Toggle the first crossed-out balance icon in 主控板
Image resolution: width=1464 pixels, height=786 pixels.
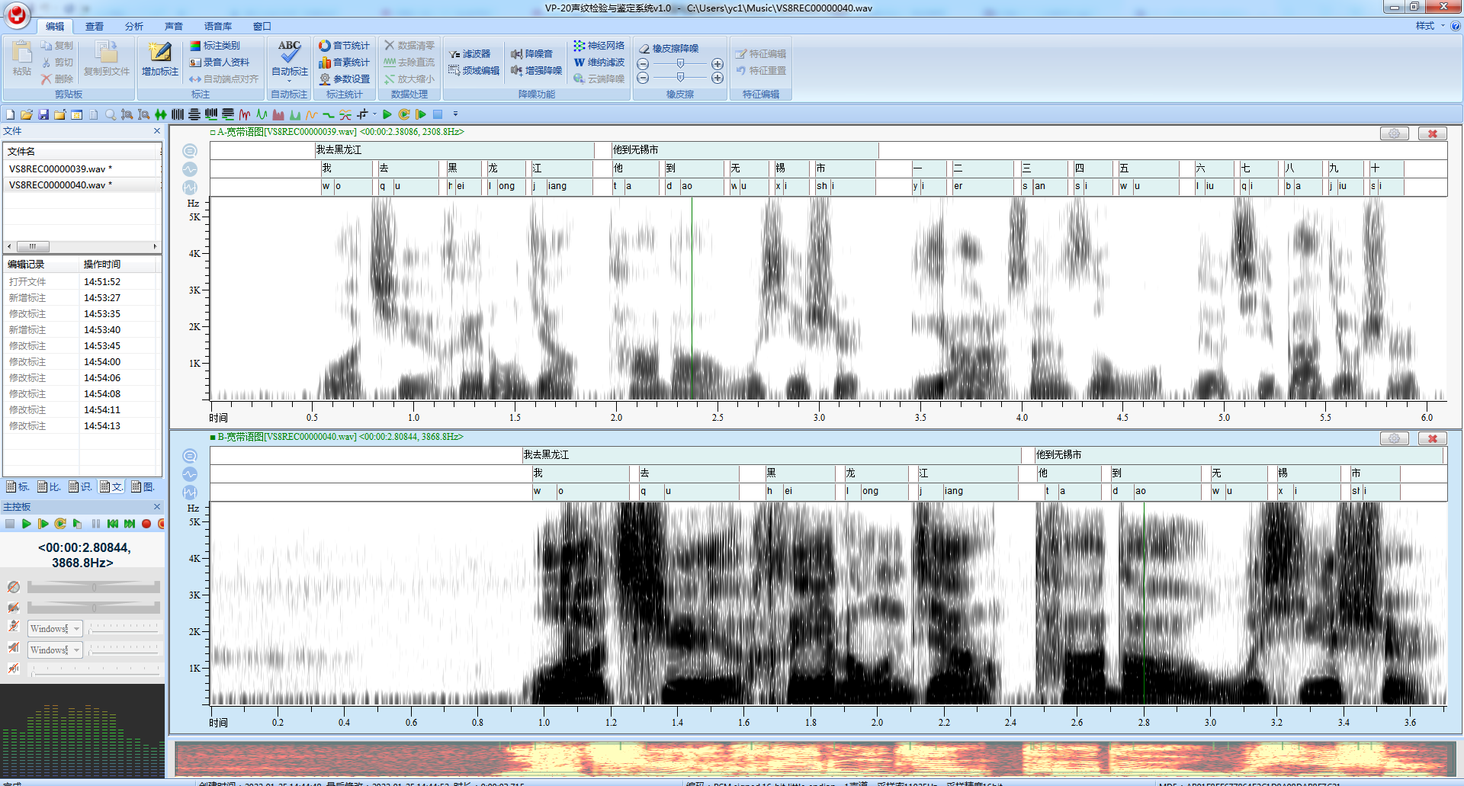click(x=13, y=587)
